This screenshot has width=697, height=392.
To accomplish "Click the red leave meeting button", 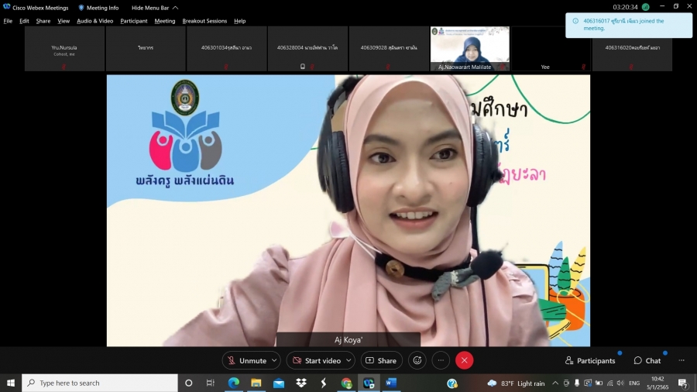I will (464, 360).
